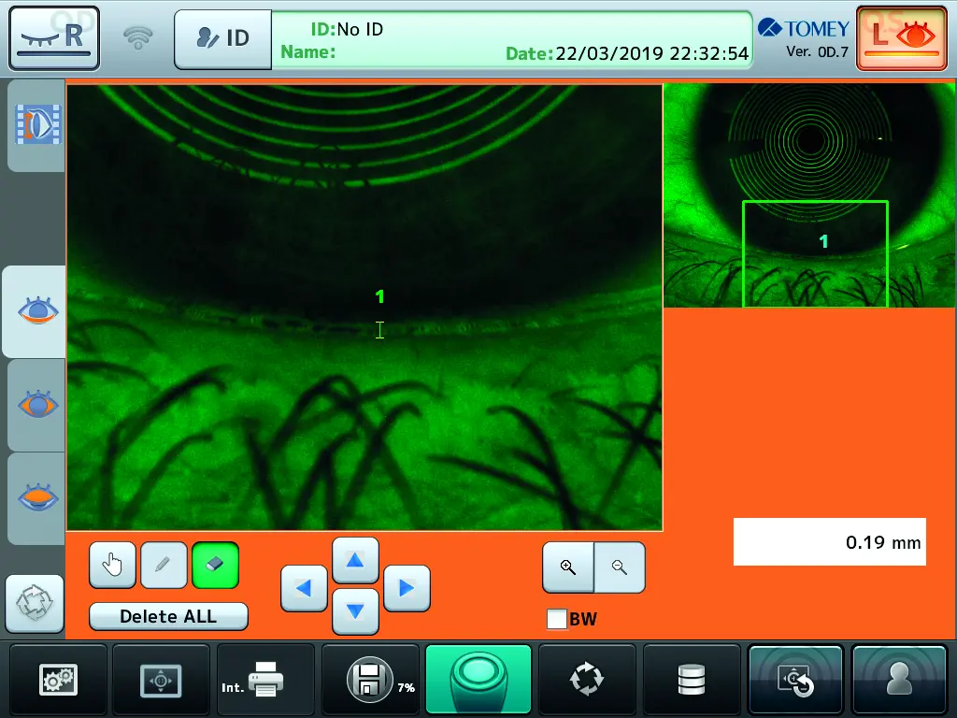
Task: Select the pencil measurement tool
Action: tap(164, 566)
